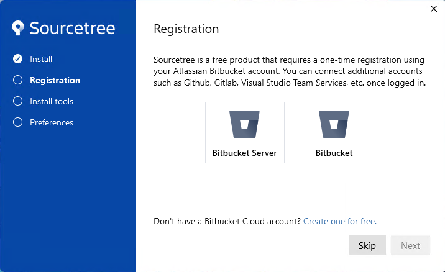The image size is (445, 272).
Task: Choose the Bitbucket account label
Action: pyautogui.click(x=334, y=153)
